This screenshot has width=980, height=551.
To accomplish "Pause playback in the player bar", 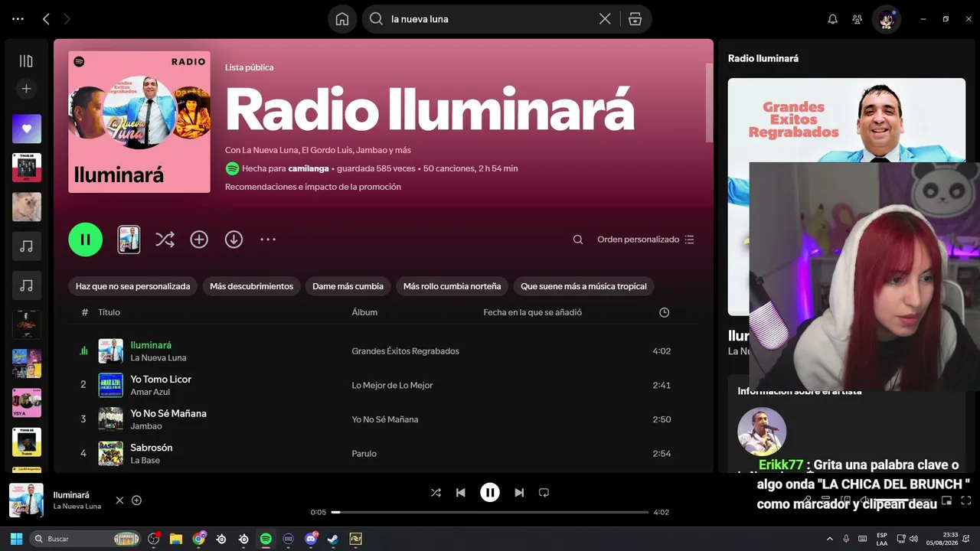I will pyautogui.click(x=490, y=493).
